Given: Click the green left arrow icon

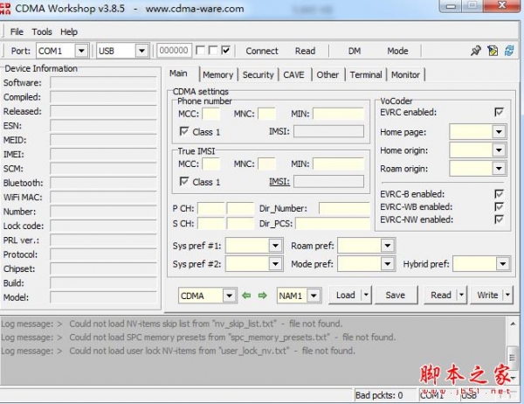Looking at the screenshot, I should [246, 296].
